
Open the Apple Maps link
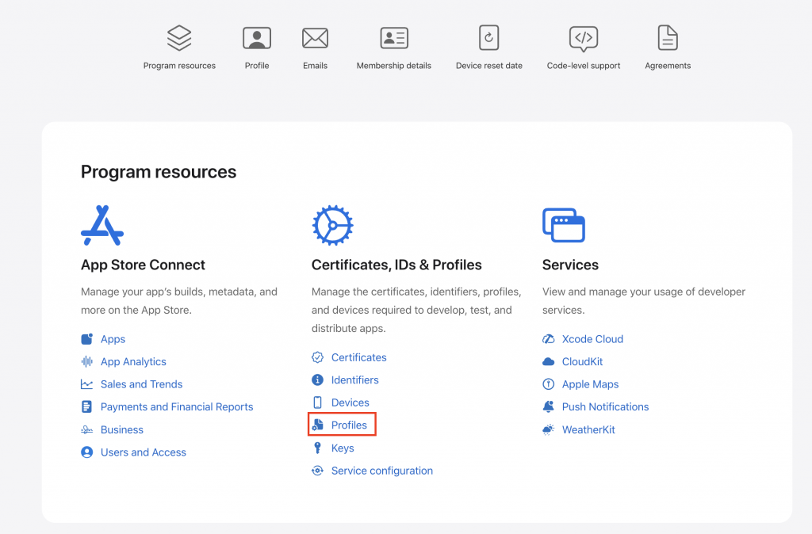click(590, 384)
